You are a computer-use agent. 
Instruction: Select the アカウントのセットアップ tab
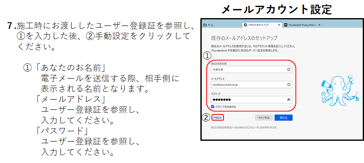pyautogui.click(x=262, y=25)
